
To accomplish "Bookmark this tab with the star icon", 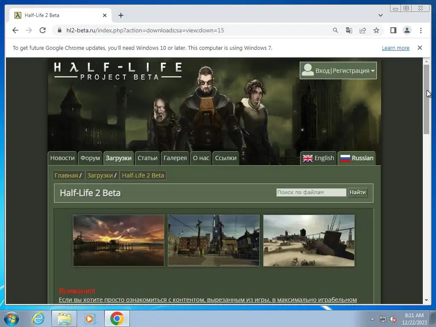I will click(376, 30).
